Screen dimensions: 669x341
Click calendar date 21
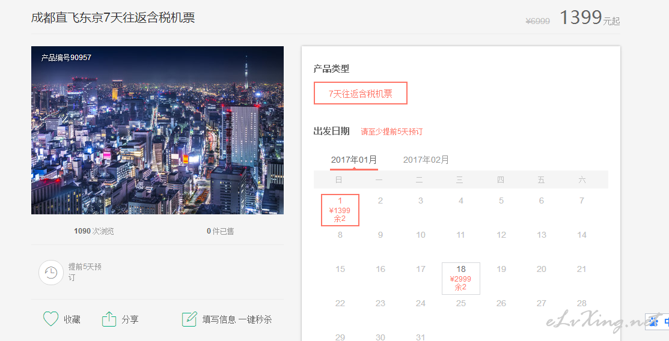click(581, 269)
